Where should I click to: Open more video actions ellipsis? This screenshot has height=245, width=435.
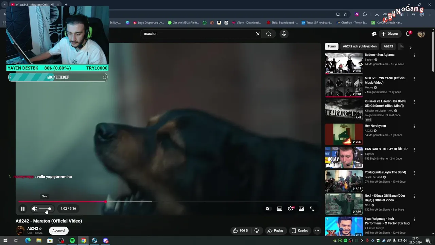pyautogui.click(x=317, y=230)
